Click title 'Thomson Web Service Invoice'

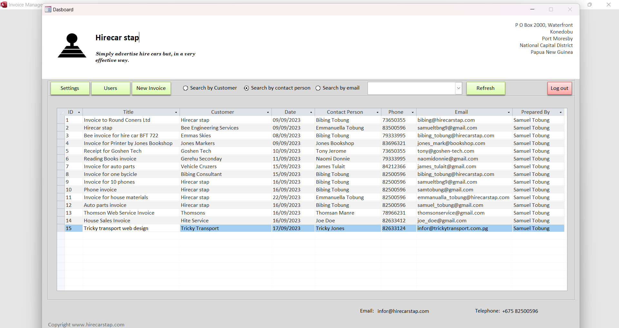pyautogui.click(x=119, y=213)
